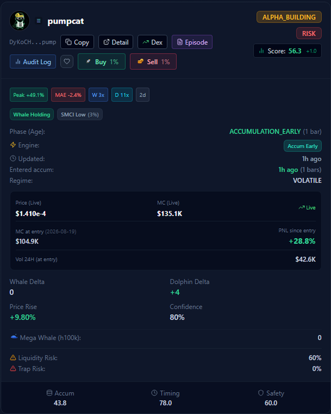The image size is (331, 414).
Task: Toggle the heart favorite icon
Action: (67, 61)
